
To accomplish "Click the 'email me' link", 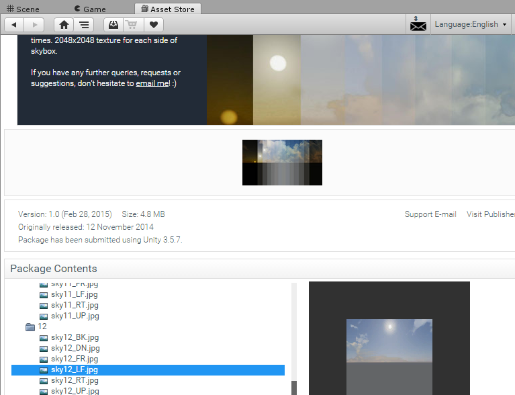I will point(152,83).
